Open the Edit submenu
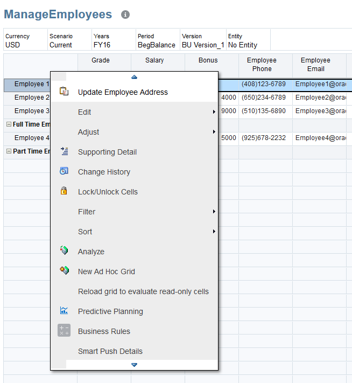Image resolution: width=352 pixels, height=383 pixels. 134,112
